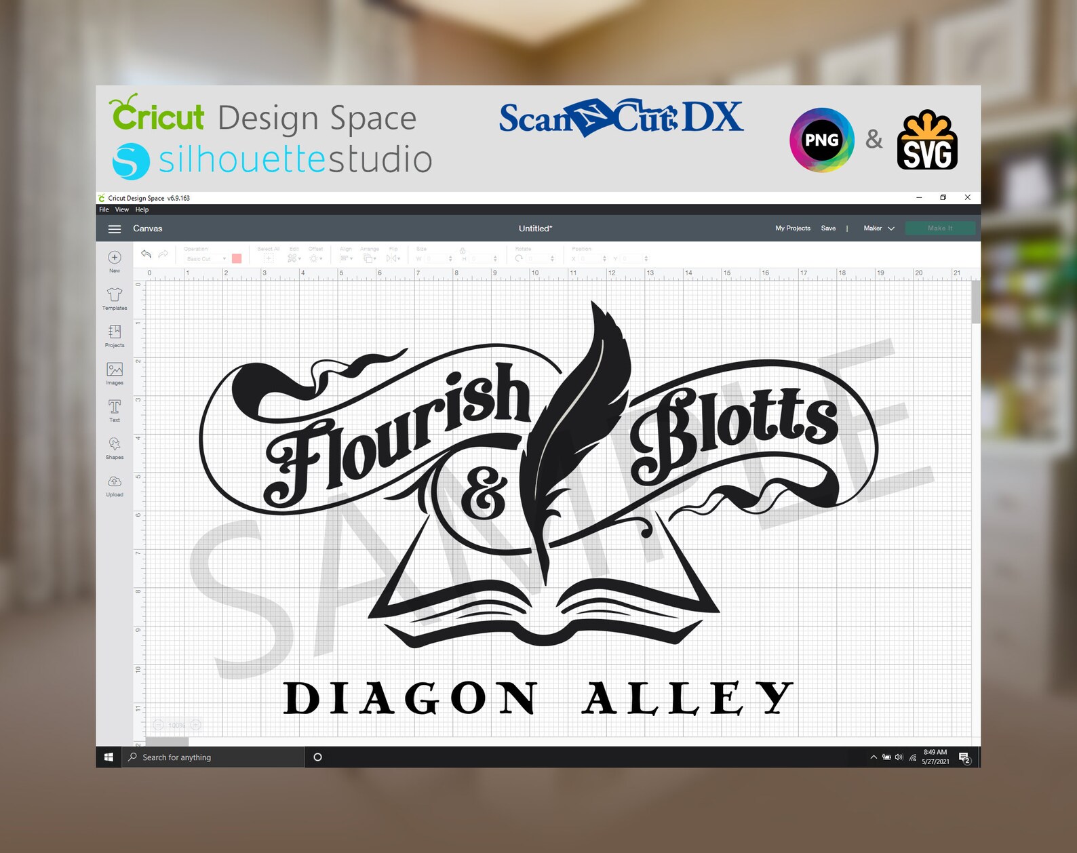Viewport: 1077px width, 853px height.
Task: Open the Edit tools dropdown
Action: (x=294, y=258)
